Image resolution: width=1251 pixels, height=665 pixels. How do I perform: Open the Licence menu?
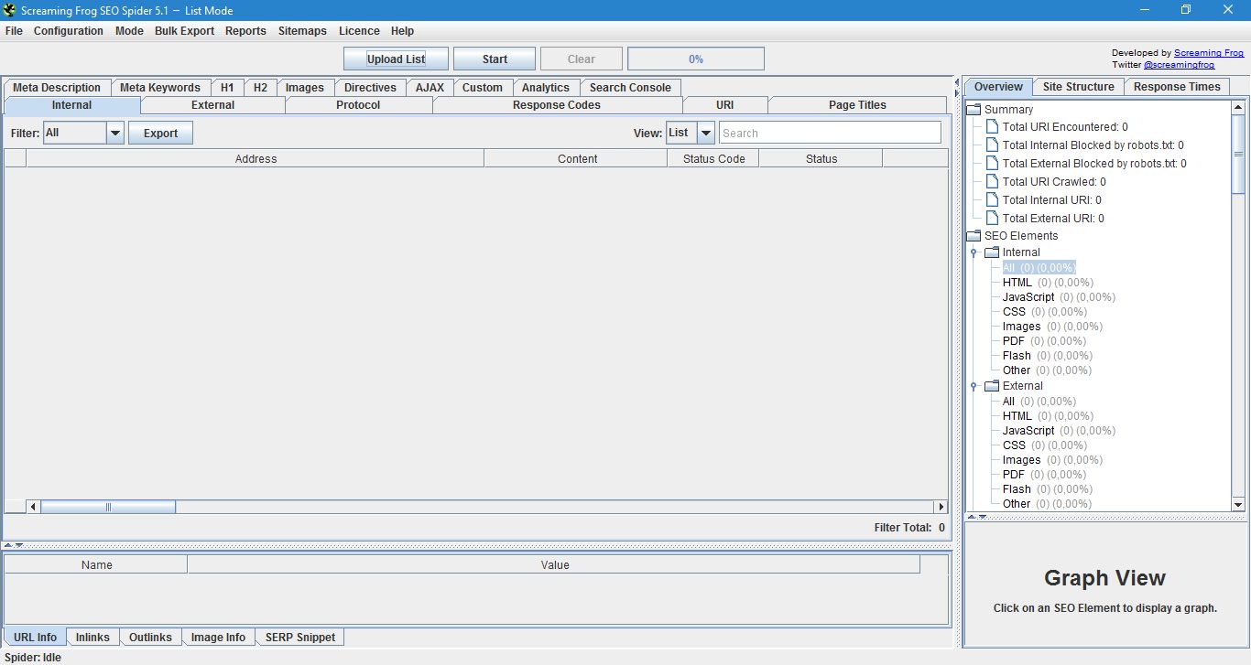pos(359,31)
